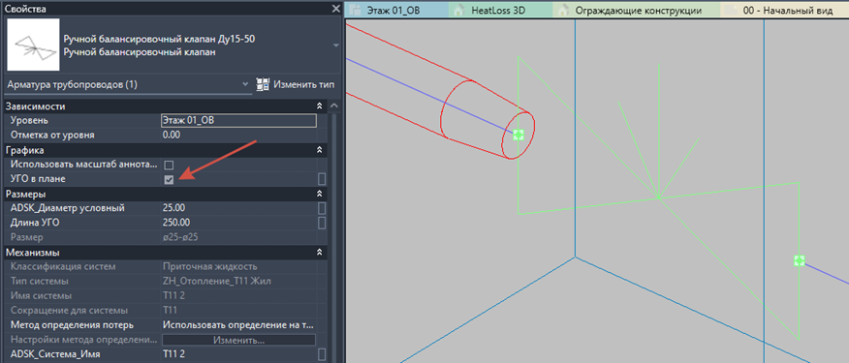Open the Арматура трубопроводов filter dropdown
The height and width of the screenshot is (363, 849).
[245, 84]
